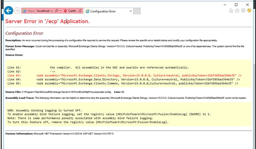Go back with the blue Back arrow
256x149 pixels.
pyautogui.click(x=9, y=11)
